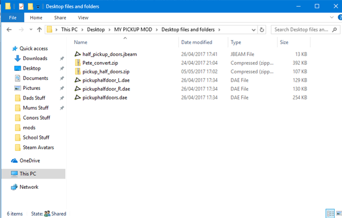Open the Home ribbon tab
The width and height of the screenshot is (342, 218).
coord(36,18)
